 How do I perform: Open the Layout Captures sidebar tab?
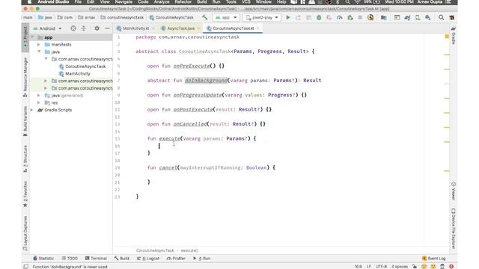tap(25, 233)
